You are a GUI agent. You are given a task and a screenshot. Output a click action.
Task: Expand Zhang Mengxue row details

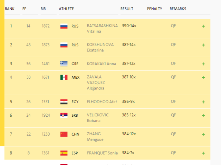203,134
